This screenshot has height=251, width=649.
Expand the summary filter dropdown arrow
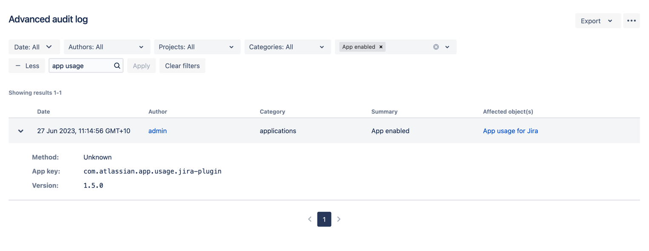click(447, 47)
